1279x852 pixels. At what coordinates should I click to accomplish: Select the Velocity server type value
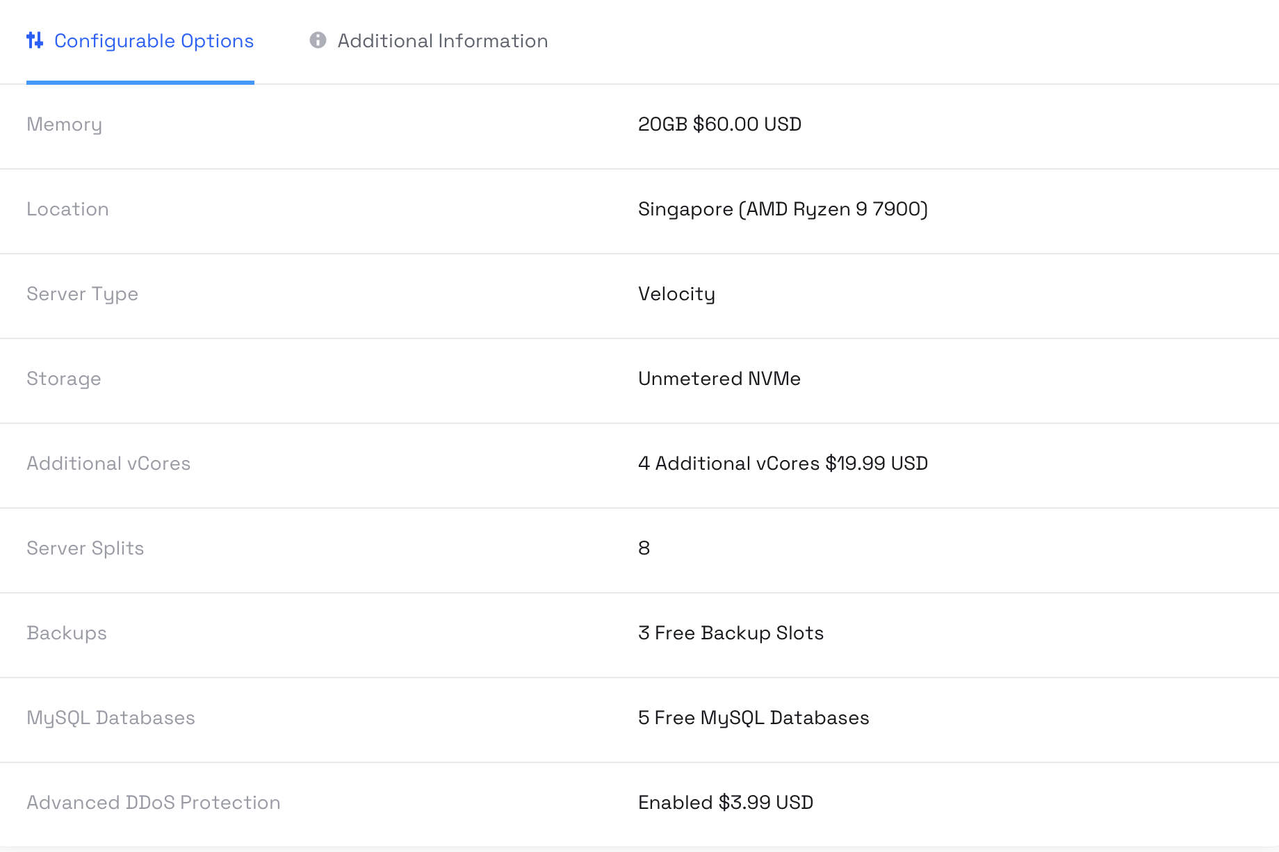(x=676, y=294)
